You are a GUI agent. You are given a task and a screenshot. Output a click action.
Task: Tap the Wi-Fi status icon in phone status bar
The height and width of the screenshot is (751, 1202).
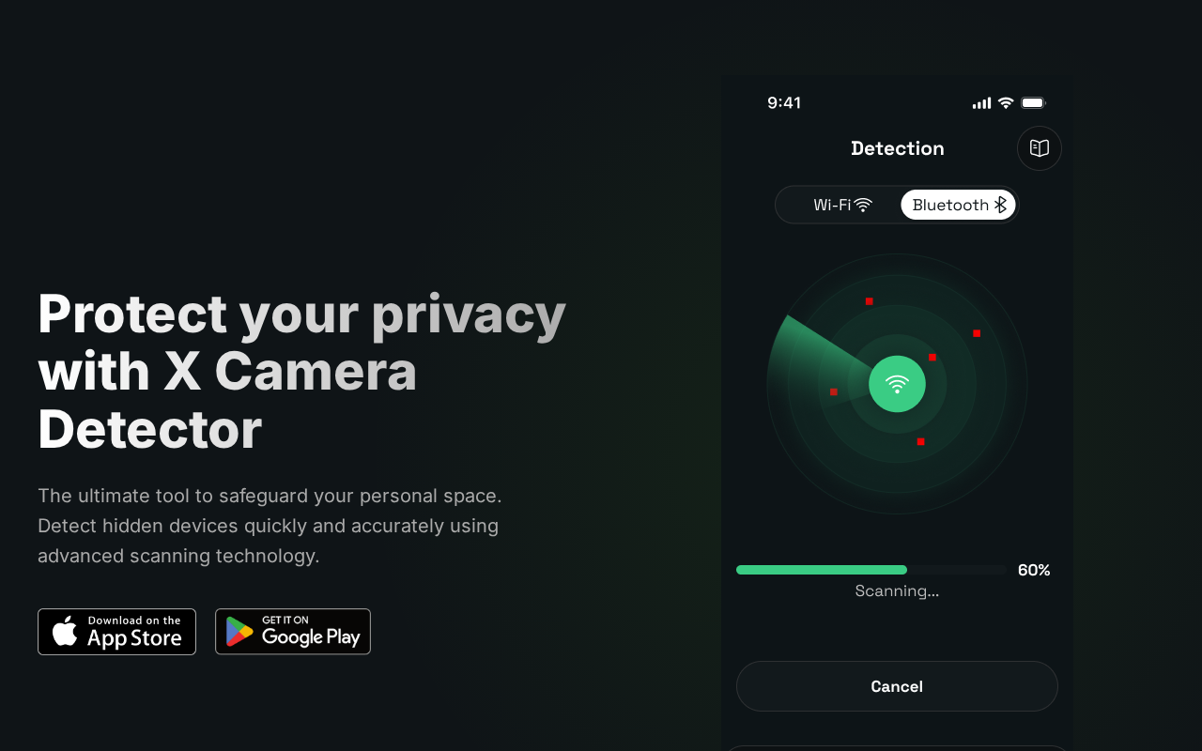tap(1005, 102)
